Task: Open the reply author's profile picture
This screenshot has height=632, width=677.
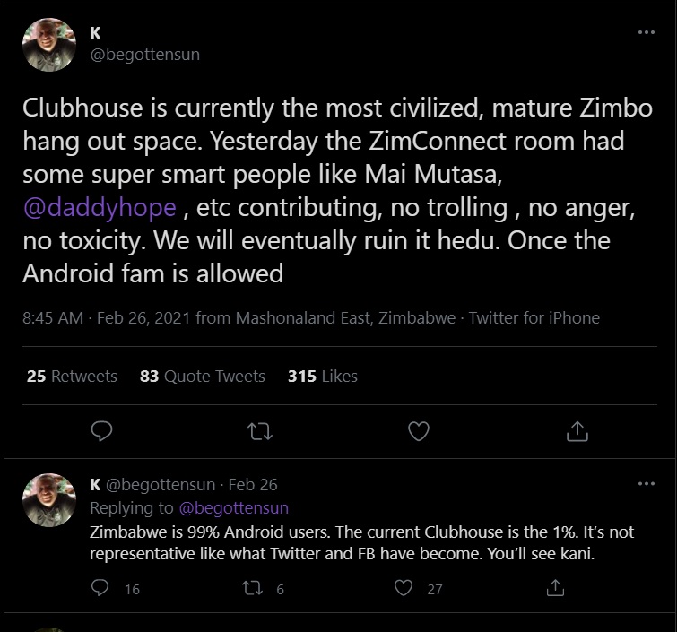Action: tap(49, 500)
